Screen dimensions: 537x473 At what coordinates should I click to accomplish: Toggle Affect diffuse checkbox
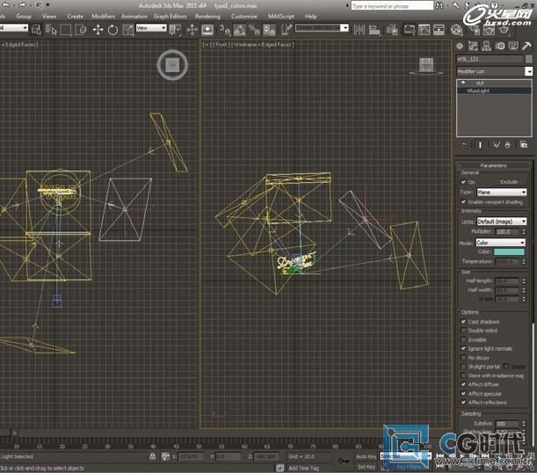coord(463,384)
